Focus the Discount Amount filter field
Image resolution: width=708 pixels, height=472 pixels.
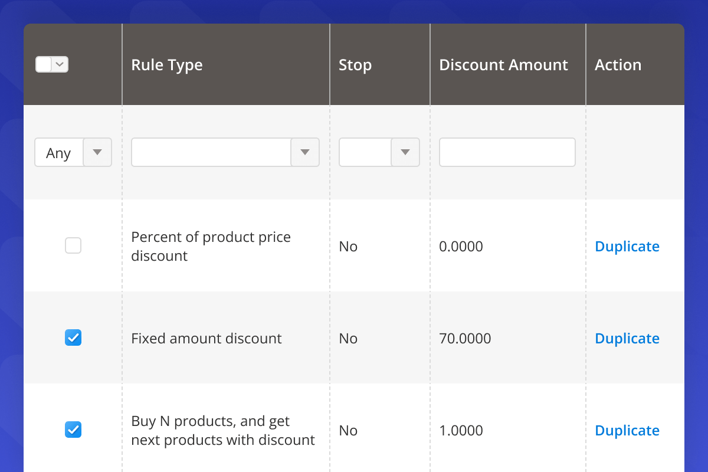(x=507, y=153)
